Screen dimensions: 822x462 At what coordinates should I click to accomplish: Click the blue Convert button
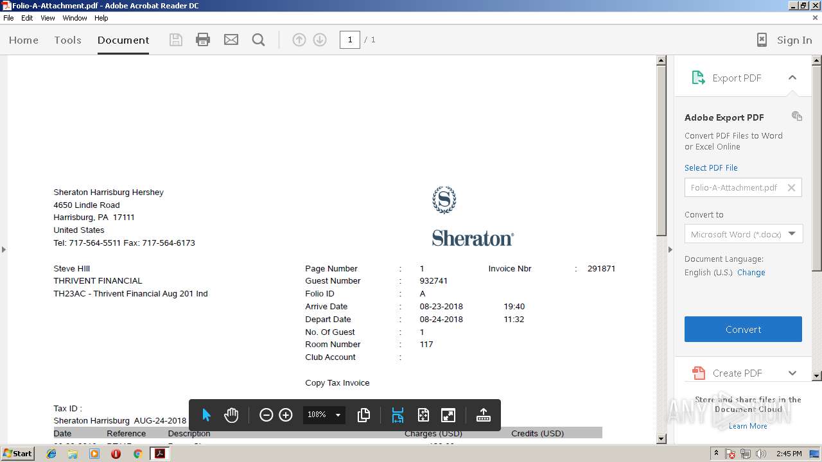[x=743, y=329]
